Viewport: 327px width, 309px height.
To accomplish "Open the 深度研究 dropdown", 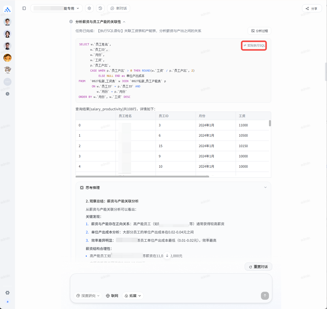I will tap(88, 296).
